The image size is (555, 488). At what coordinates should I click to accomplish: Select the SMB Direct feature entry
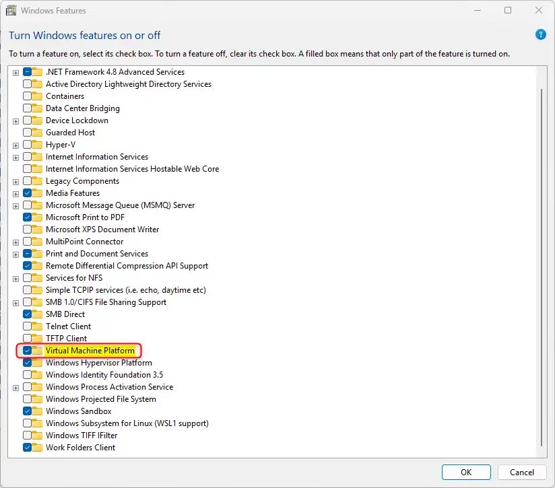tap(65, 314)
